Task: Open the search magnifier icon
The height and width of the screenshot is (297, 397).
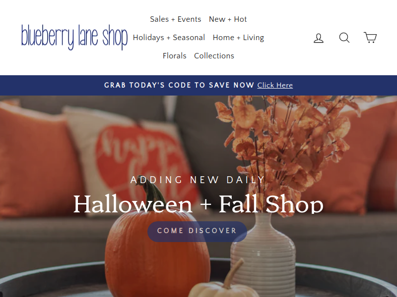Action: point(344,38)
